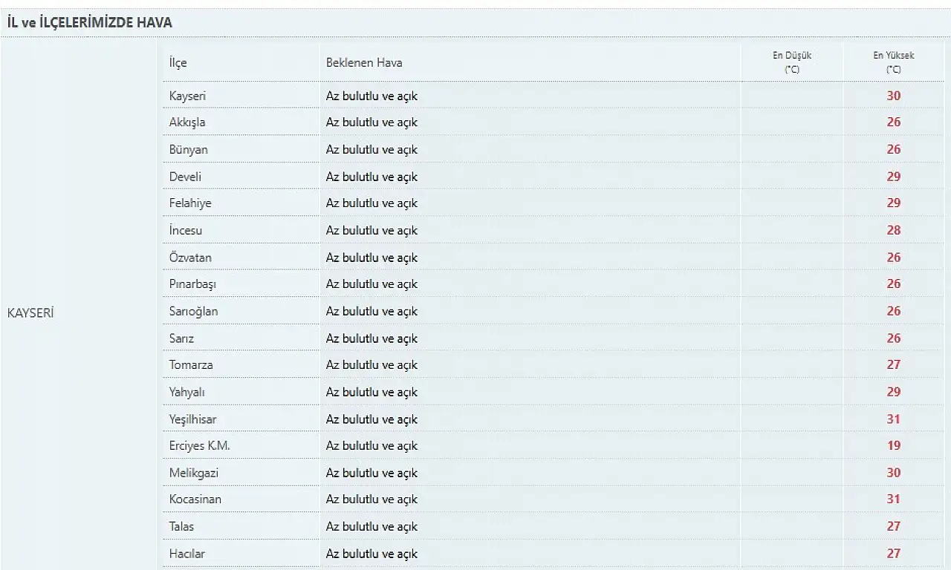This screenshot has width=951, height=570.
Task: Click the high temperature 26 for Sarız
Action: tap(893, 338)
